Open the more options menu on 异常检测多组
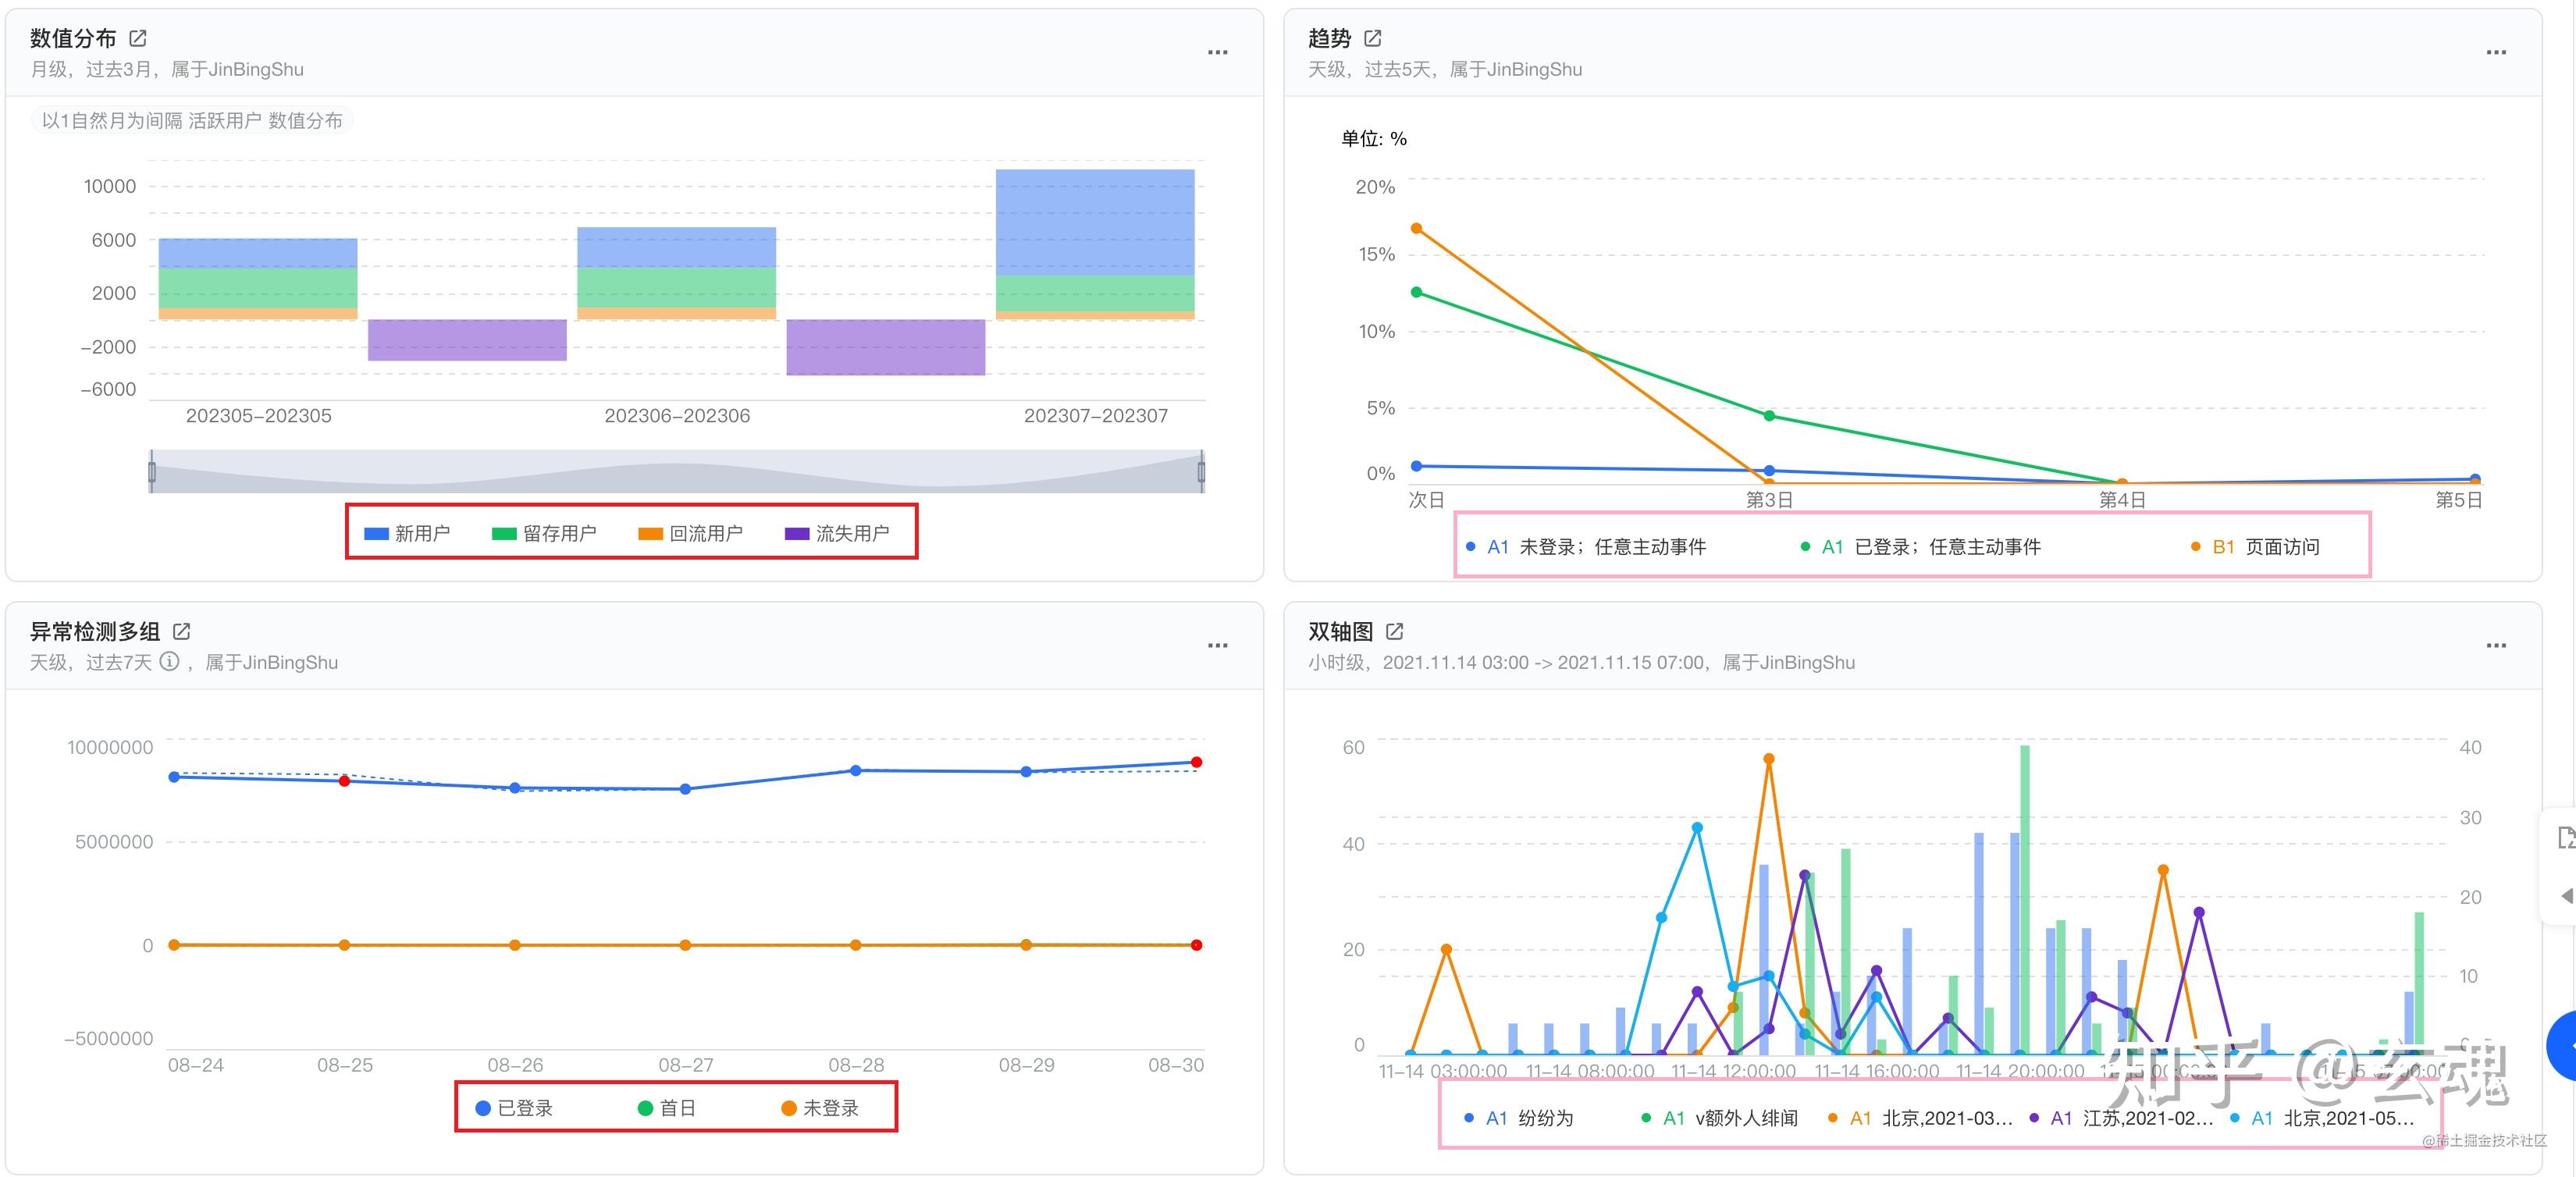Image resolution: width=2576 pixels, height=1177 pixels. click(1219, 645)
